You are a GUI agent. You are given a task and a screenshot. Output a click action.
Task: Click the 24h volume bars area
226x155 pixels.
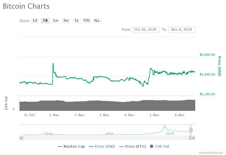[107, 105]
